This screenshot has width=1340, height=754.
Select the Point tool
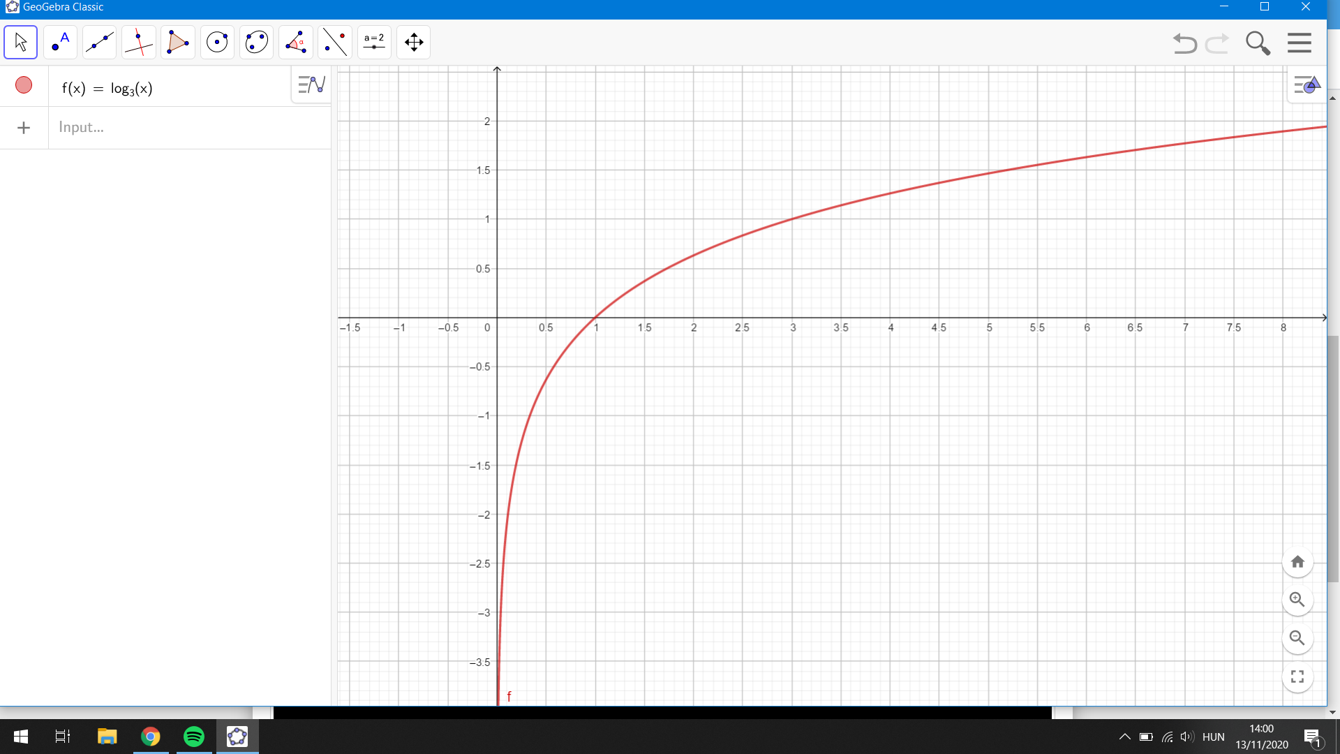[60, 43]
